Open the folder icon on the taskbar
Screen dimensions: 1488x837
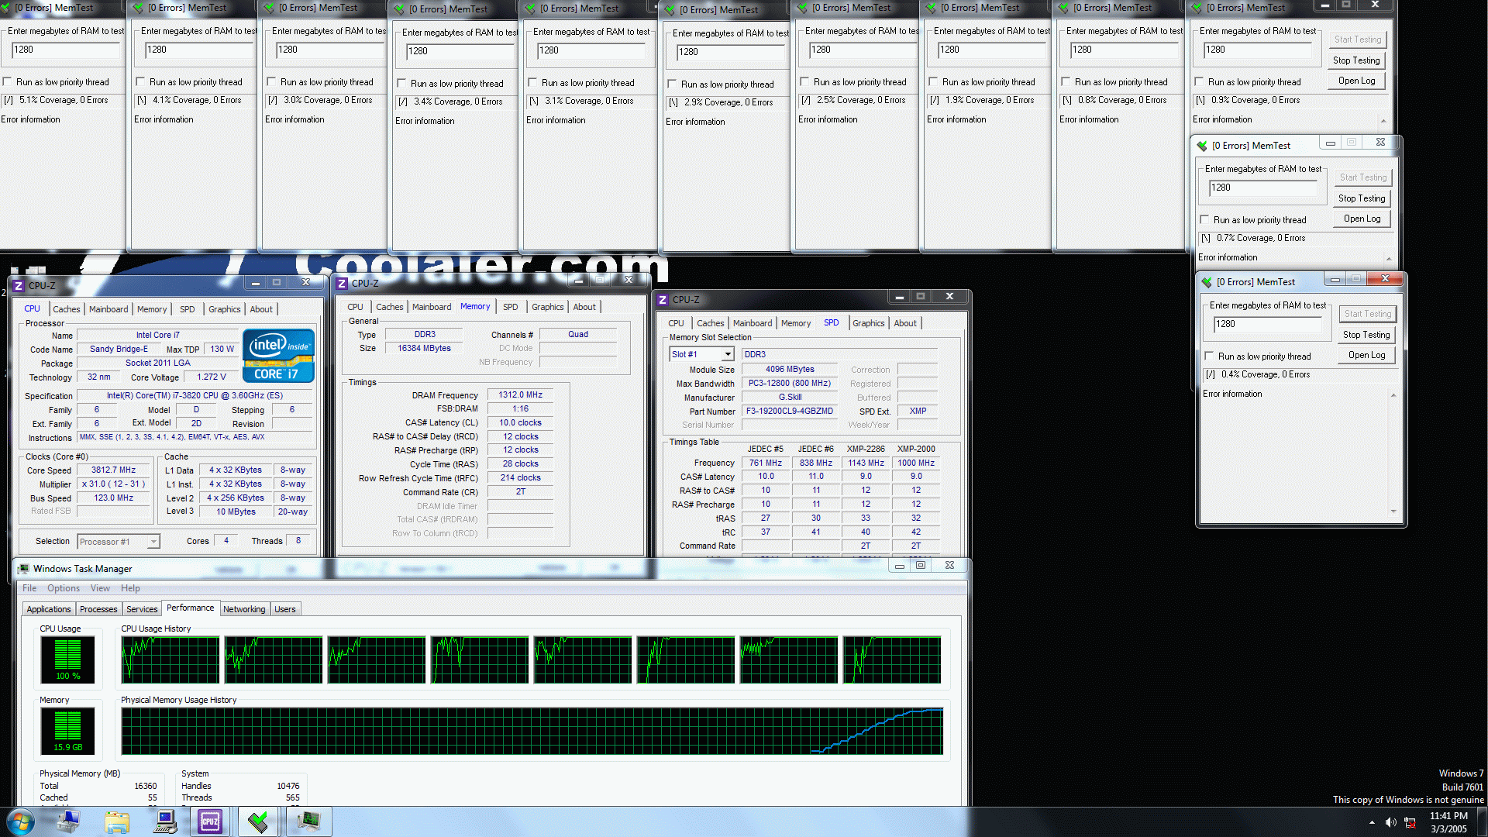[x=117, y=821]
